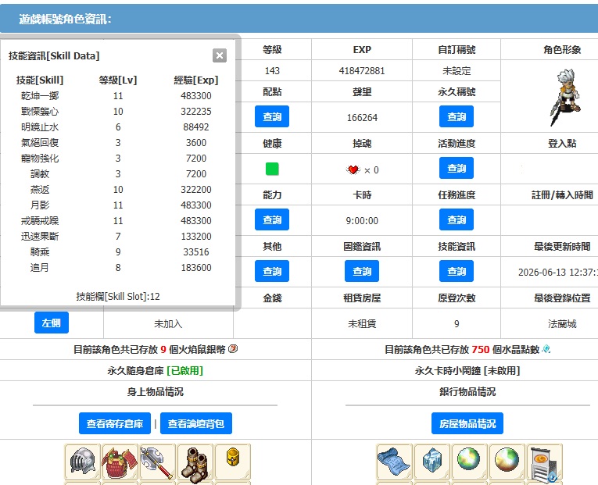Click the 經驗[Exp] column header
Image resolution: width=598 pixels, height=485 pixels.
tap(196, 80)
